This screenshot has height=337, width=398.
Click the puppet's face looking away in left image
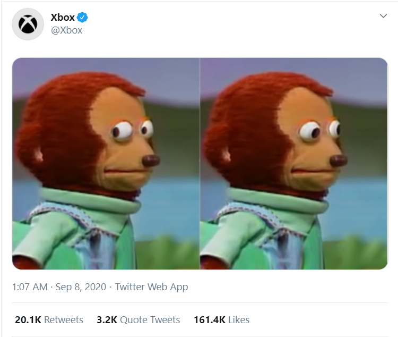124,142
